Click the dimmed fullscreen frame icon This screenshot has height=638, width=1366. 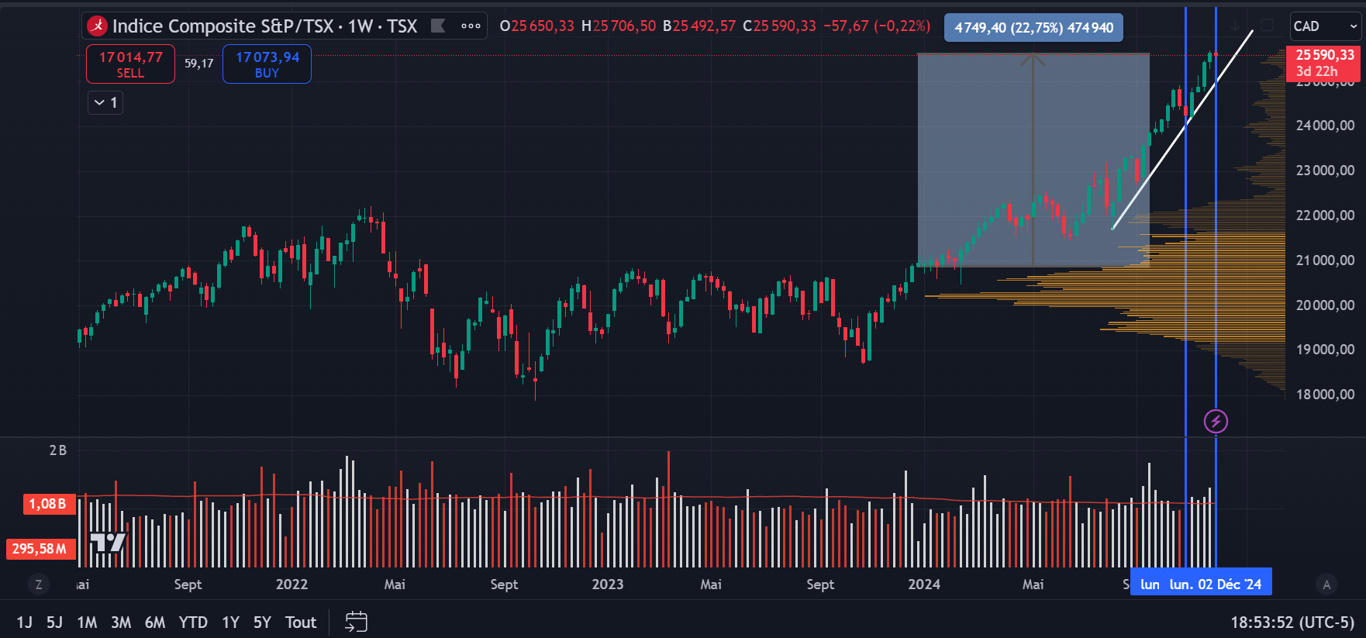tap(1267, 26)
